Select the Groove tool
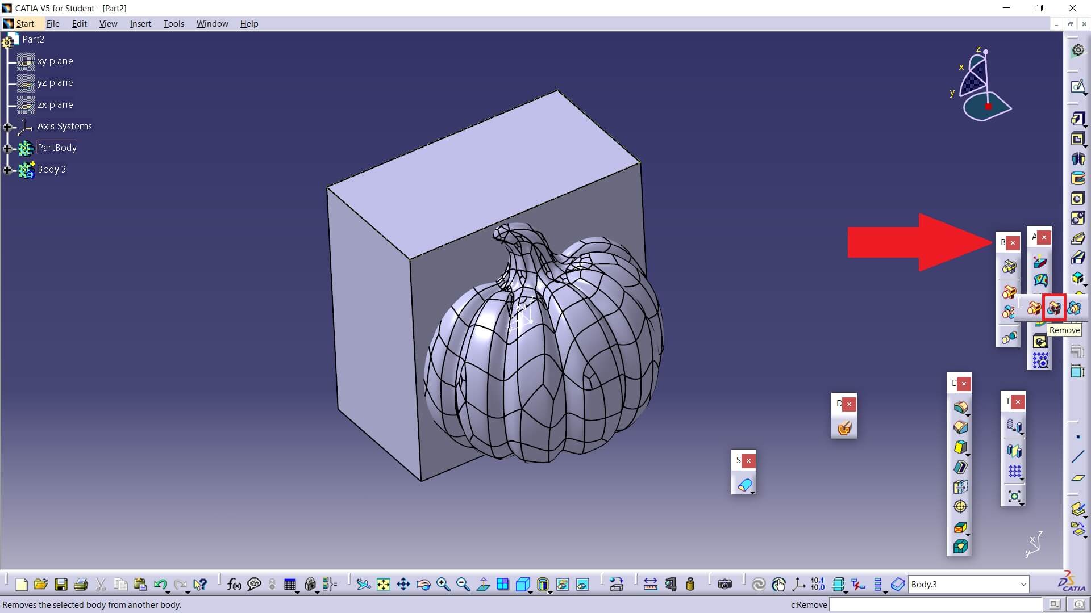 click(1078, 179)
